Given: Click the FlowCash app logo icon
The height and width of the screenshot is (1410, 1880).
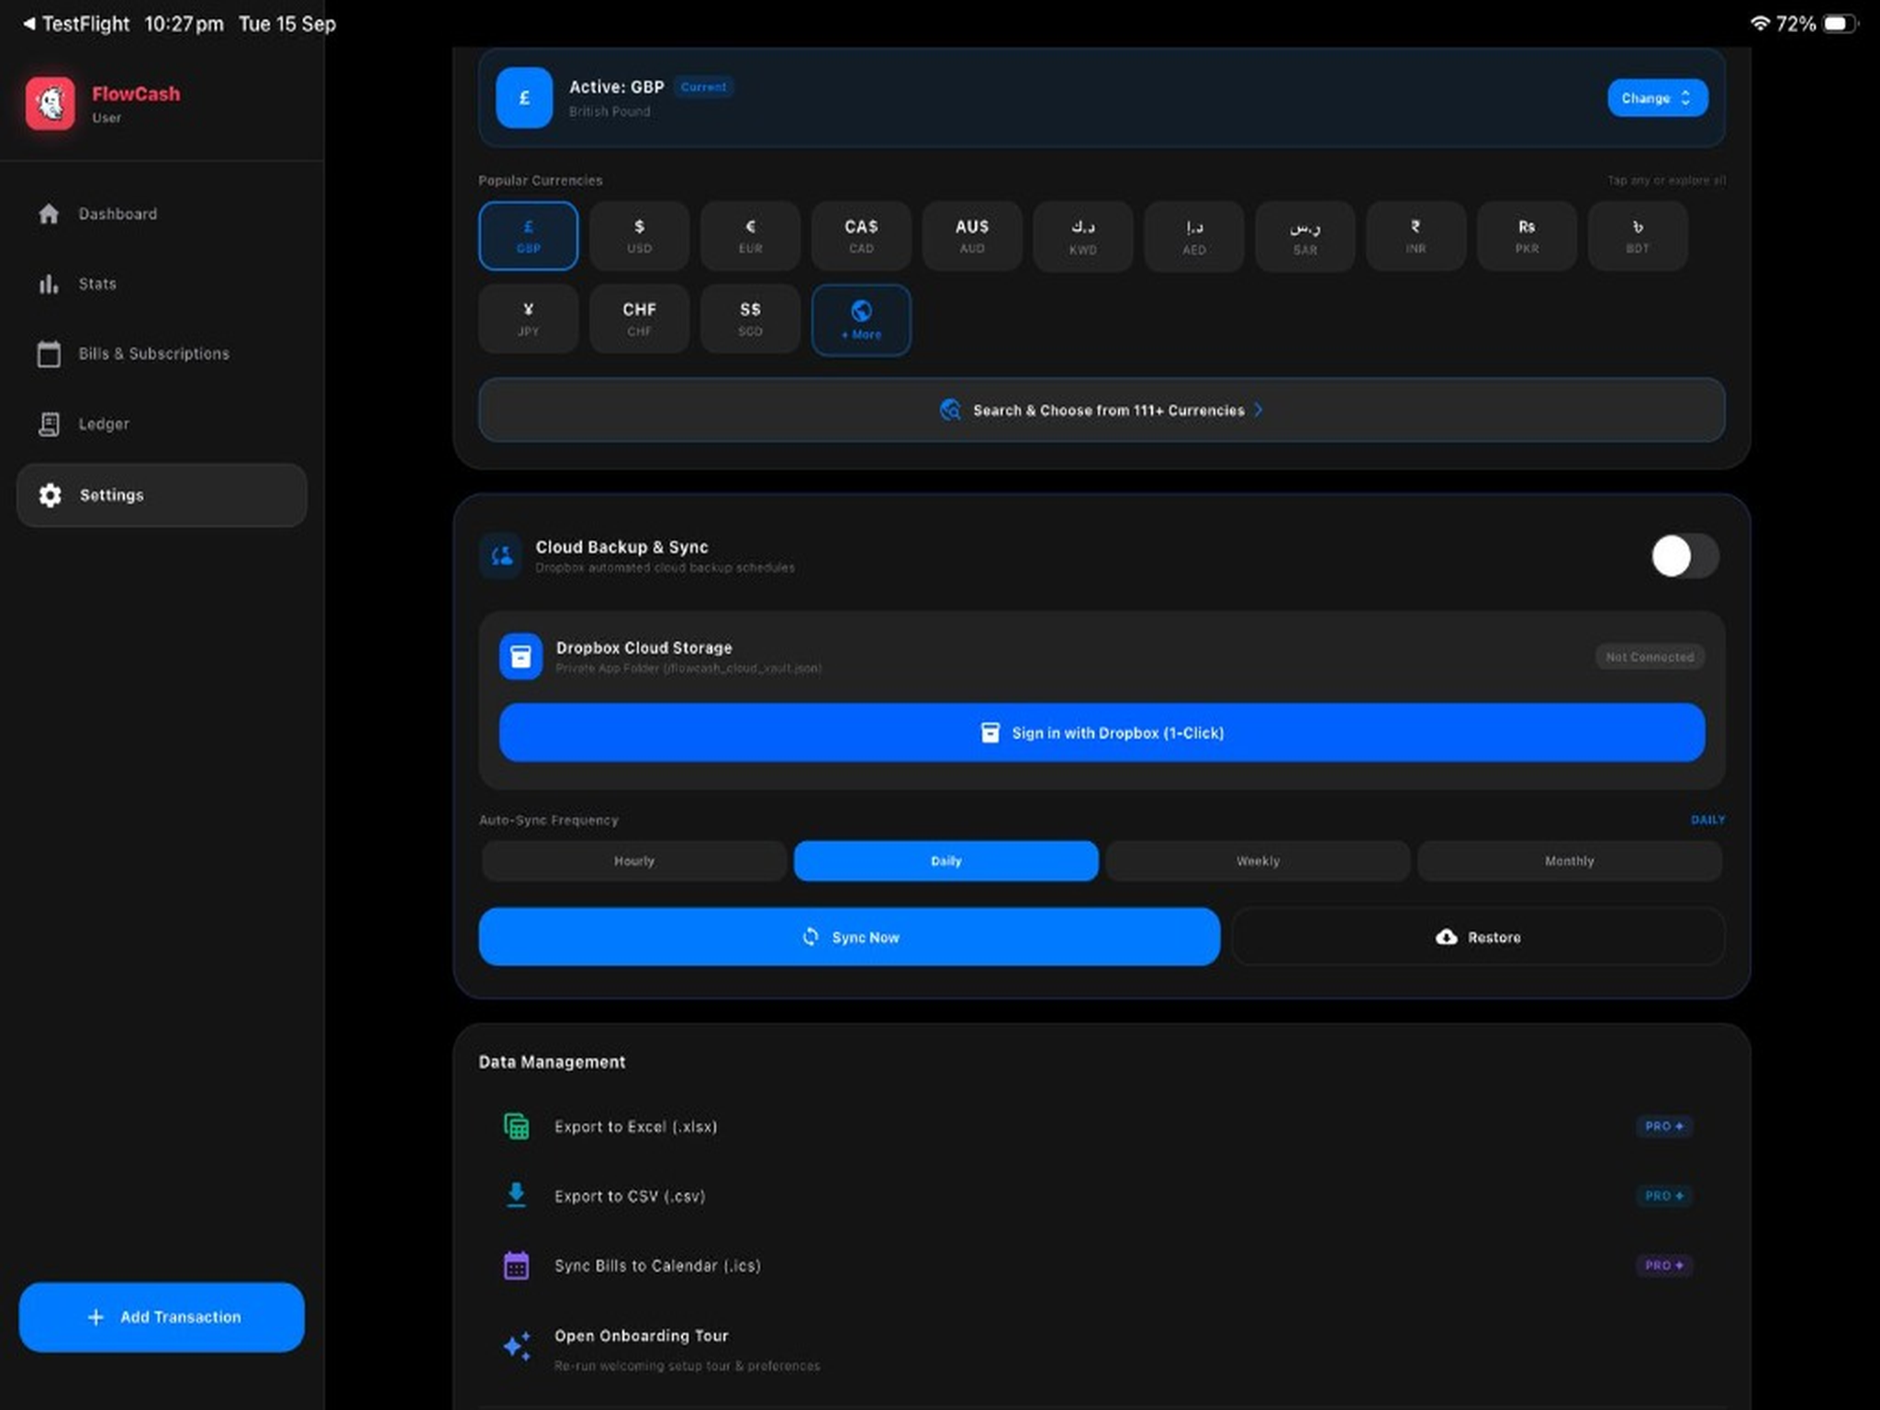Looking at the screenshot, I should point(50,103).
